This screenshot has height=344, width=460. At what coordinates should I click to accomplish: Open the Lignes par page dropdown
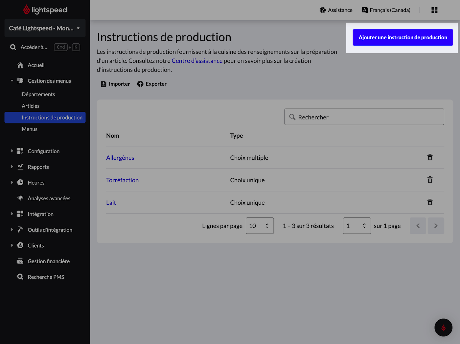(260, 226)
